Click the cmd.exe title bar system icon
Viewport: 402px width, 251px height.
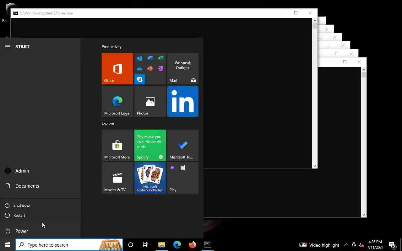click(x=15, y=13)
